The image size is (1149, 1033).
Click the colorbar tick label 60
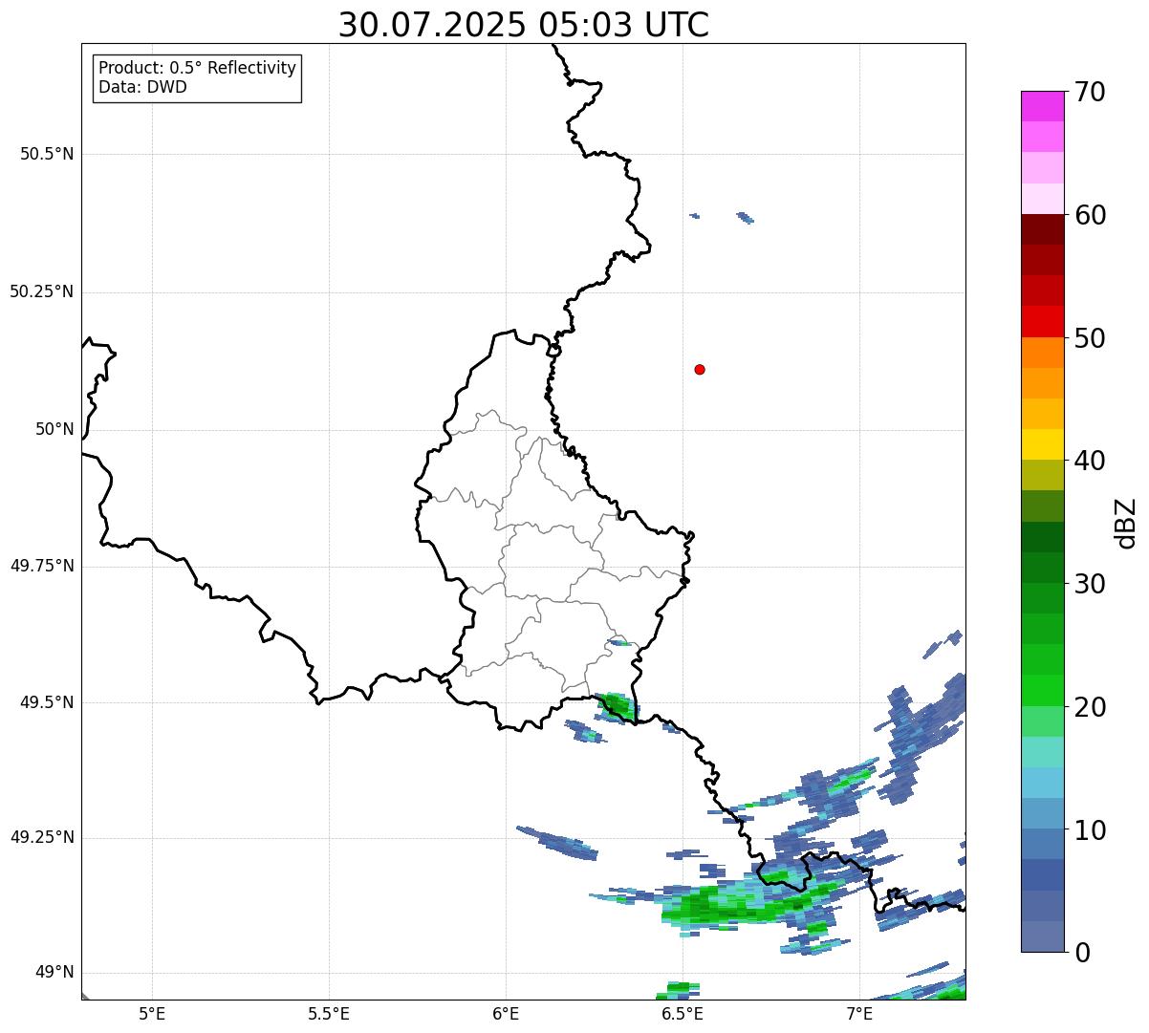point(1091,215)
